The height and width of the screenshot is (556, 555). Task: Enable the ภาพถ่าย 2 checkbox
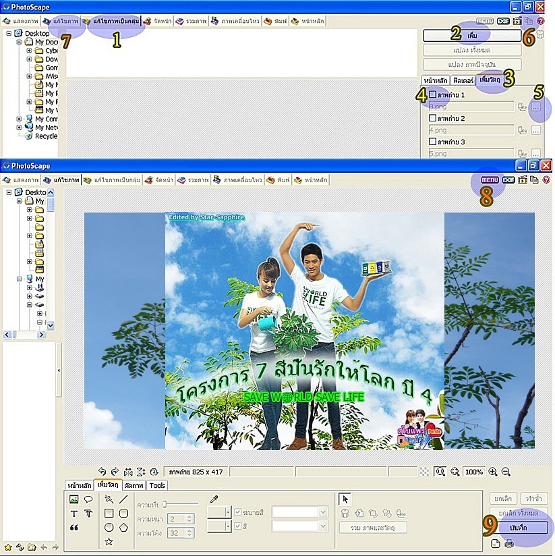pos(432,117)
